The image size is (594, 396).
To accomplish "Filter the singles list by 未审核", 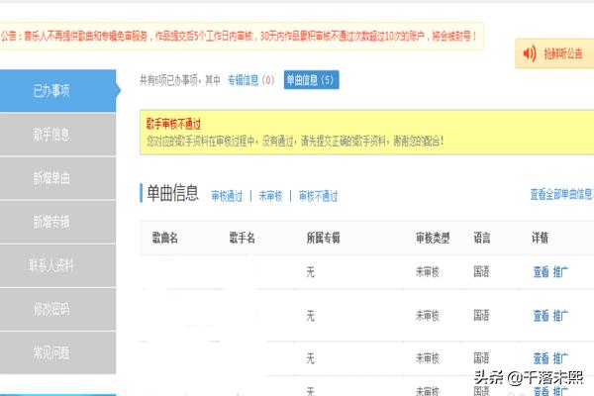I will tap(270, 196).
